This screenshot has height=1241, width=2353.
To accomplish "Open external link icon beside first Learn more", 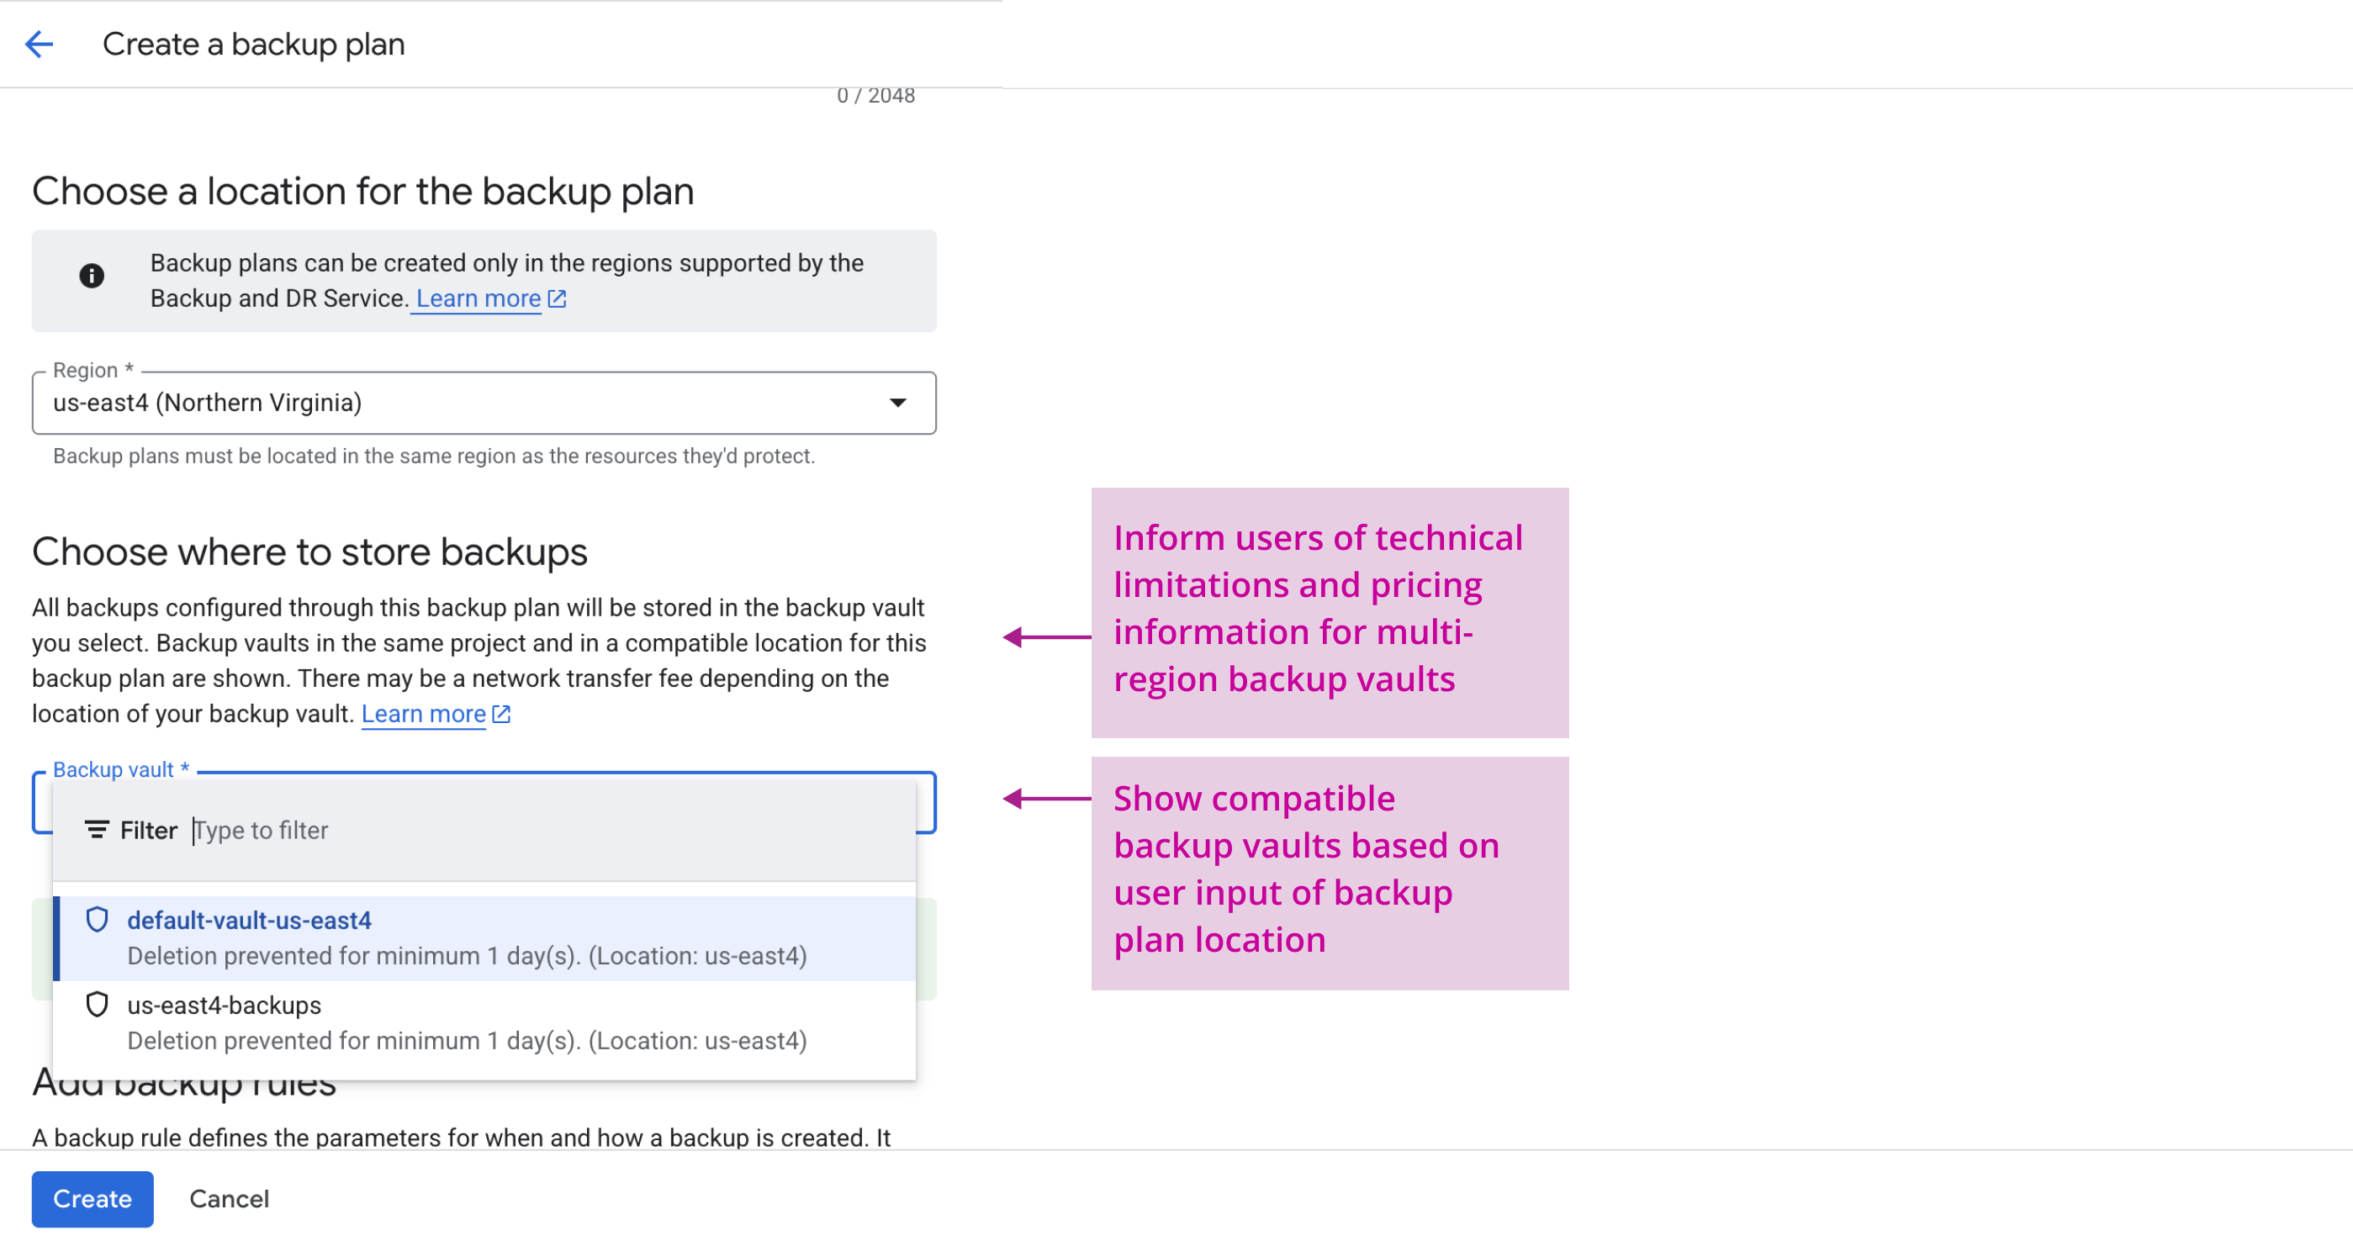I will 558,298.
